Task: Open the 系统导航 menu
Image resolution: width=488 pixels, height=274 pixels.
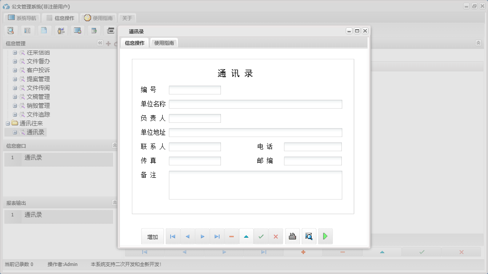Action: [x=21, y=18]
